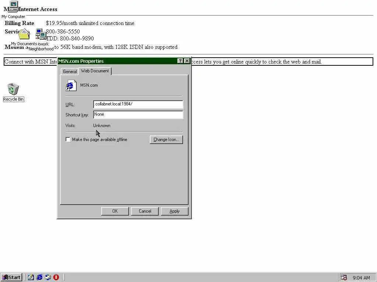Click into the URL text field
This screenshot has height=282, width=377.
pyautogui.click(x=138, y=104)
